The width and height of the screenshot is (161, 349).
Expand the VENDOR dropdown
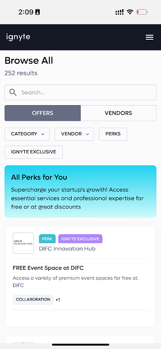pos(74,134)
